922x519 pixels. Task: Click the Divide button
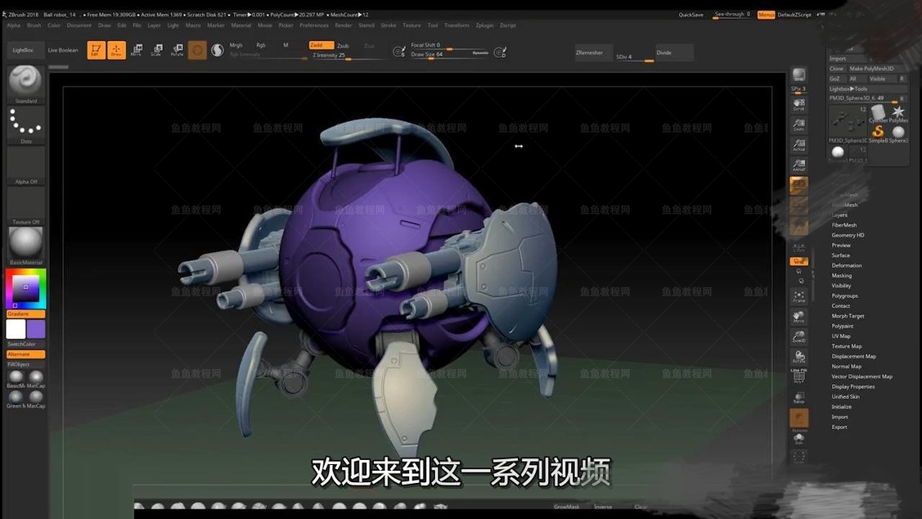(674, 52)
